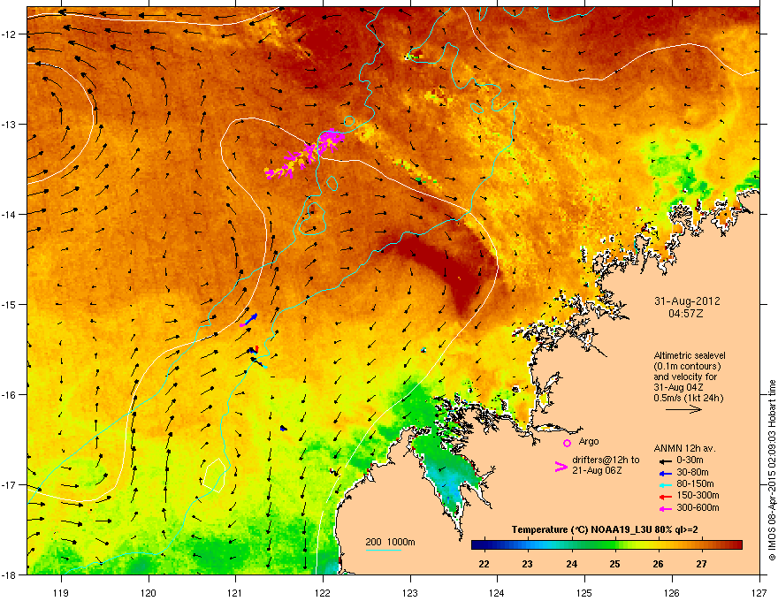The height and width of the screenshot is (601, 778).
Task: Click the '(0.1m contours)' text
Action: point(687,367)
